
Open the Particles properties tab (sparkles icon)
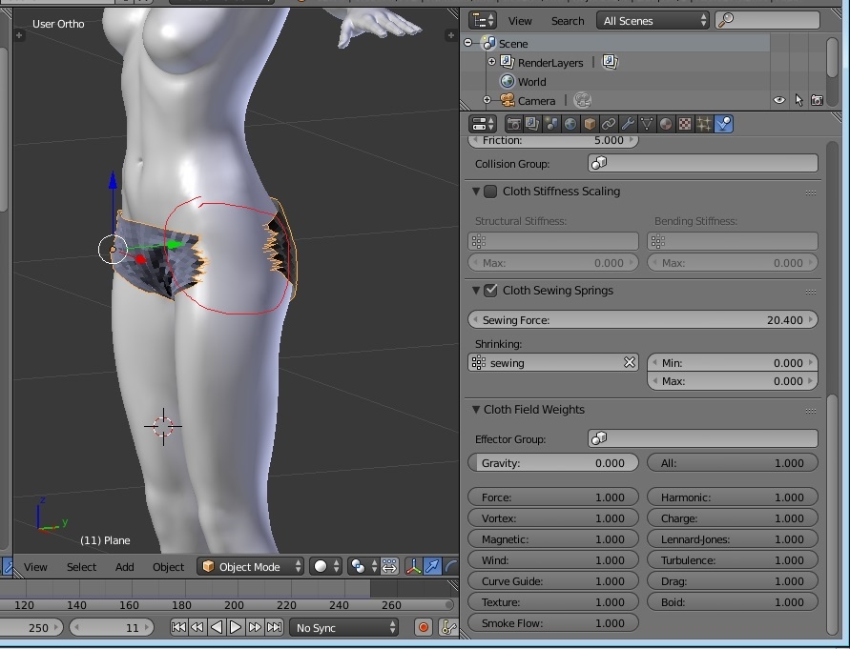click(704, 124)
